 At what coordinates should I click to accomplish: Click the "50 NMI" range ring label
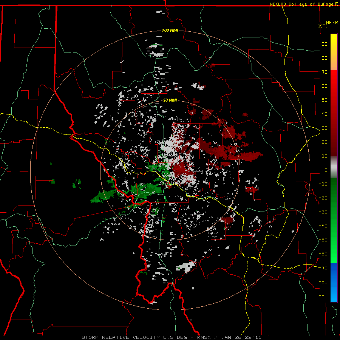tap(170, 100)
